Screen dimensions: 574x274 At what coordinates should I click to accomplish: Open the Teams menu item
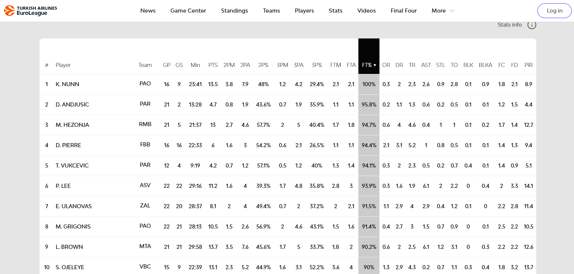click(x=271, y=11)
